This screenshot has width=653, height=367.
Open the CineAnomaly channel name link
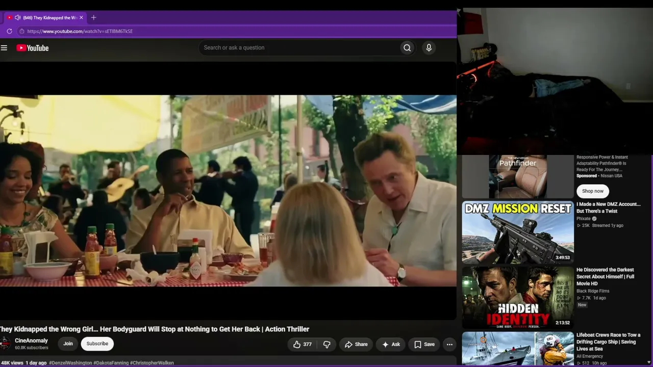pyautogui.click(x=31, y=340)
